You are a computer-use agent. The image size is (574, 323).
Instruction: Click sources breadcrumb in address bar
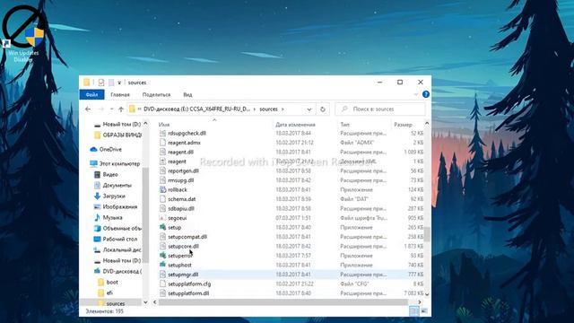tap(269, 109)
